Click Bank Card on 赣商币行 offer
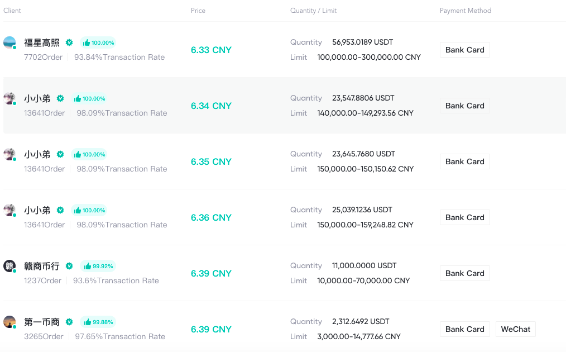 point(464,273)
